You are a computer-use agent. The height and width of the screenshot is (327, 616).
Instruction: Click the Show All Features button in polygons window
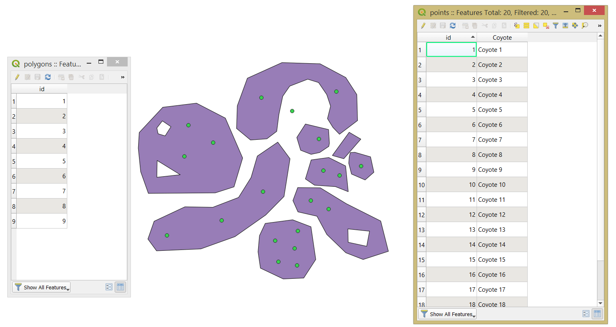click(41, 287)
